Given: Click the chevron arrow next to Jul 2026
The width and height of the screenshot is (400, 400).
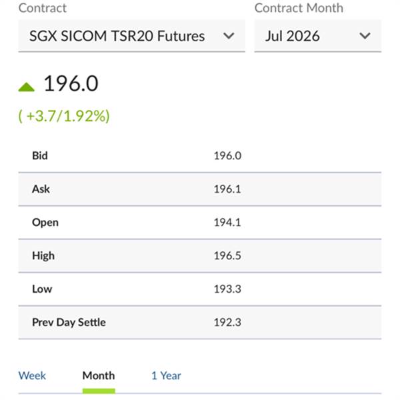Looking at the screenshot, I should [x=365, y=36].
